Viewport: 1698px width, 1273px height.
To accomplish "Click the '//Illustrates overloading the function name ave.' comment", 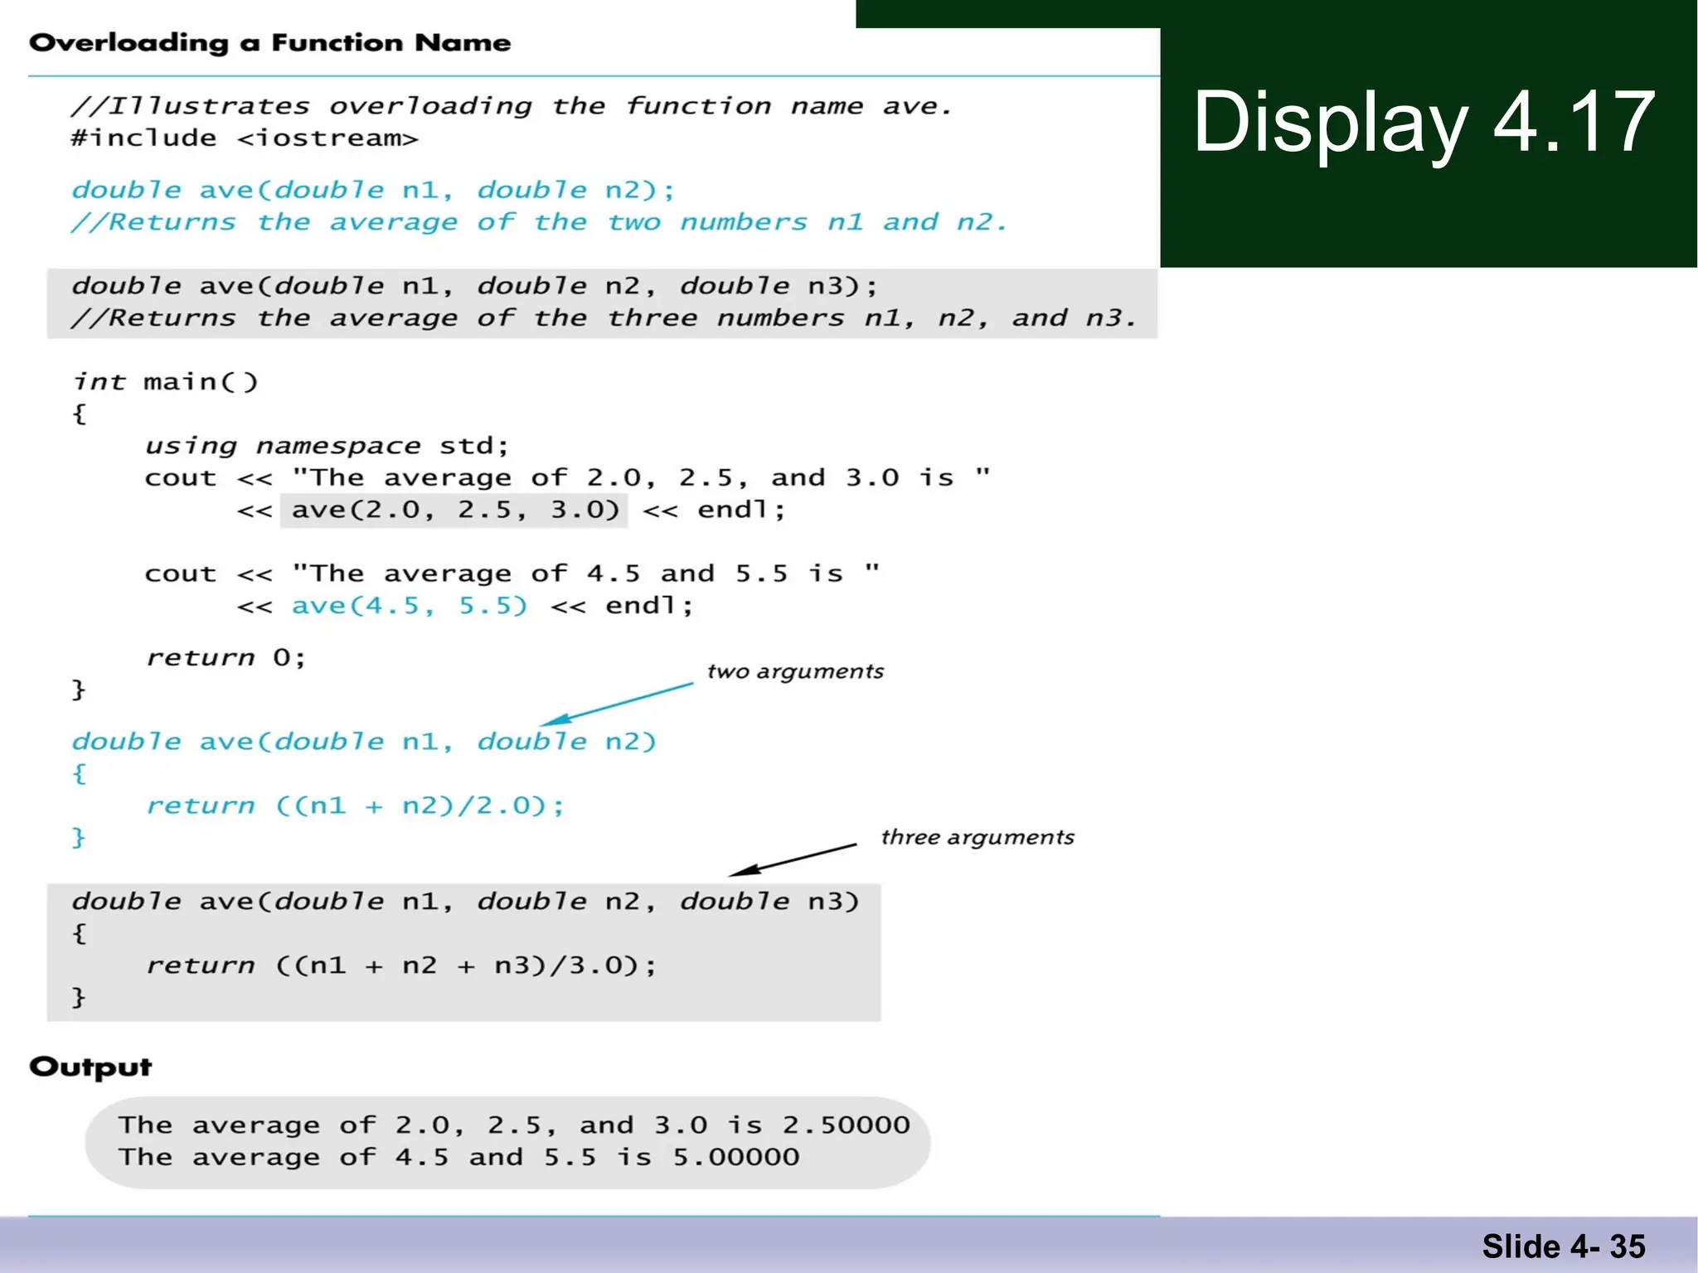I will 512,106.
